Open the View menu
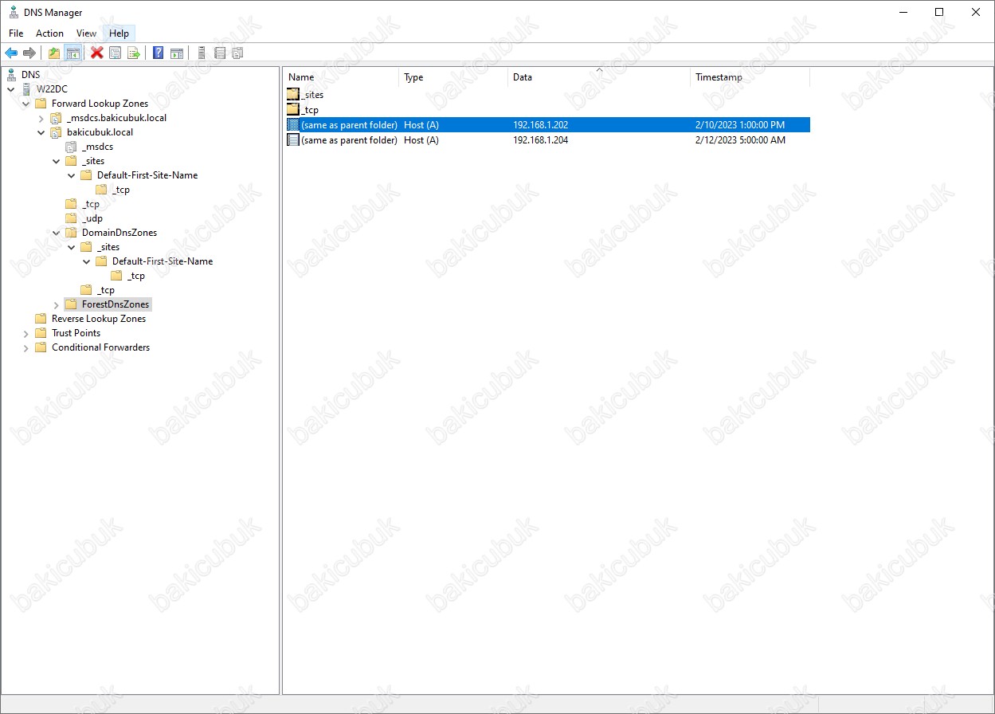 point(86,33)
